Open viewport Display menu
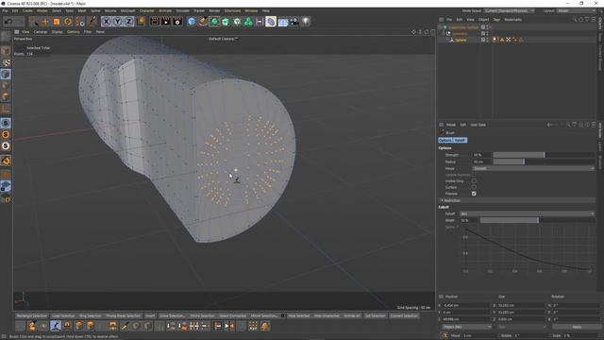The height and width of the screenshot is (340, 604). [x=57, y=32]
